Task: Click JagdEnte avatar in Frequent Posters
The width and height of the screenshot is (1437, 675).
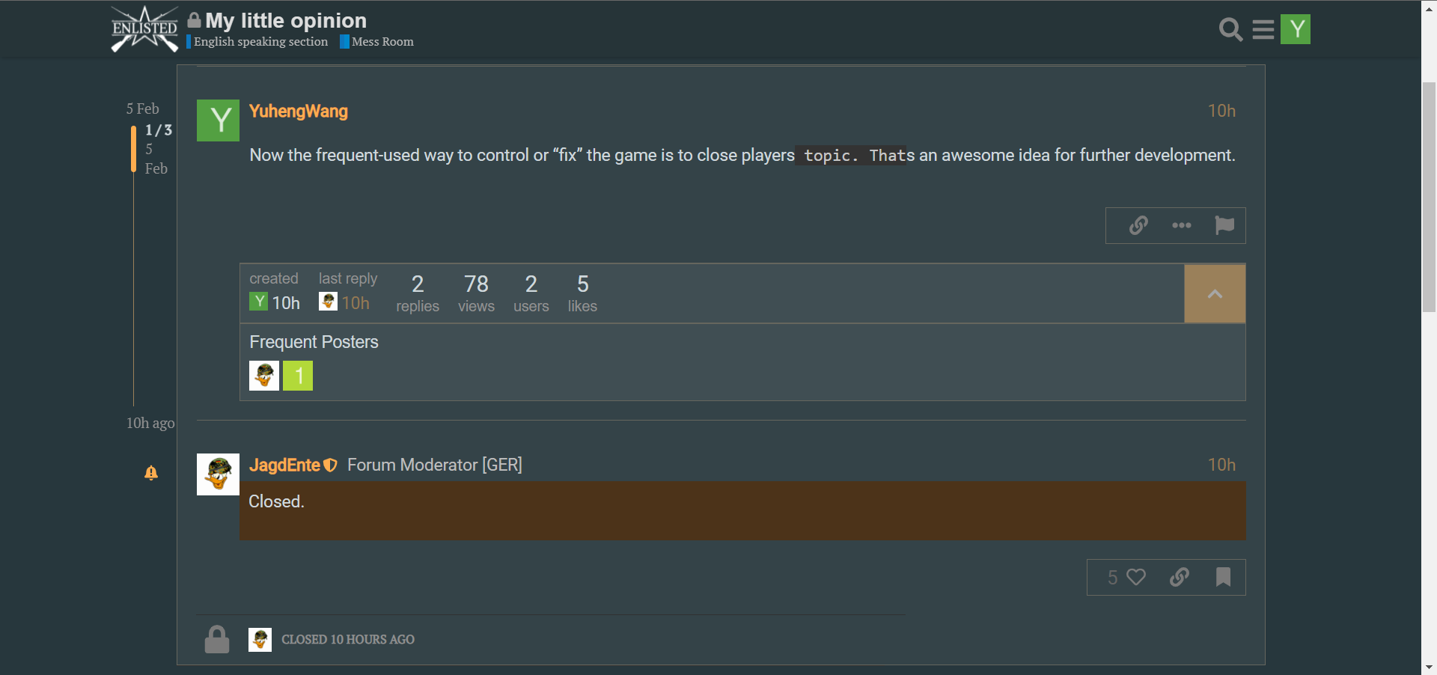Action: 264,376
